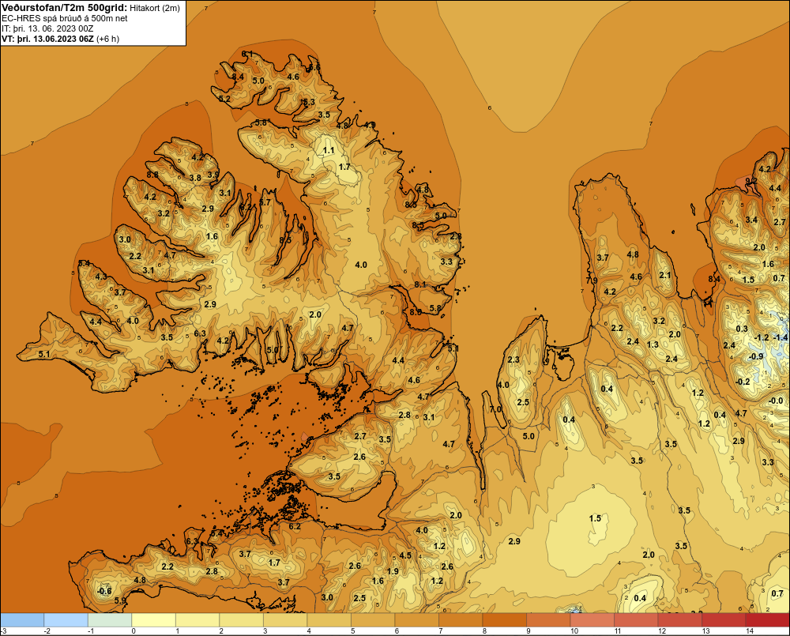This screenshot has width=790, height=636.
Task: Click the 'VT: þri. 13.06.2023 06Z (+6 h)' line
Action: pyautogui.click(x=61, y=39)
